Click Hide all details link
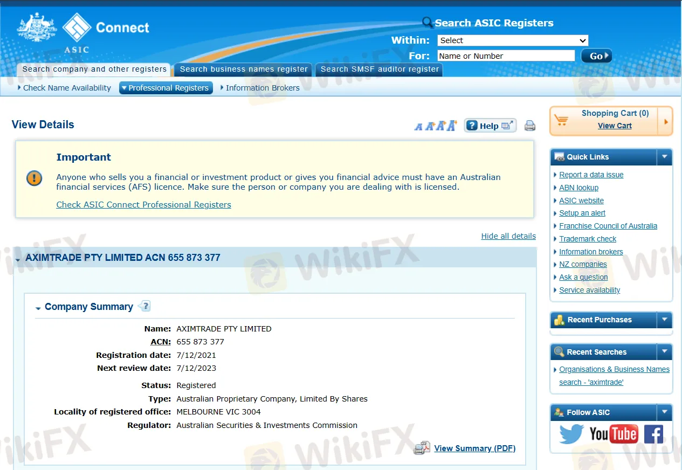 tap(508, 236)
